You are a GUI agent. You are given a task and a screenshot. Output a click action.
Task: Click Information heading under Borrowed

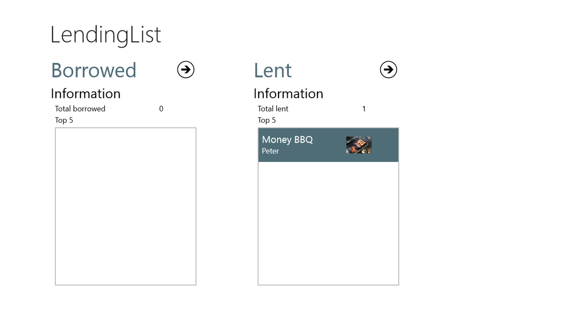(85, 94)
